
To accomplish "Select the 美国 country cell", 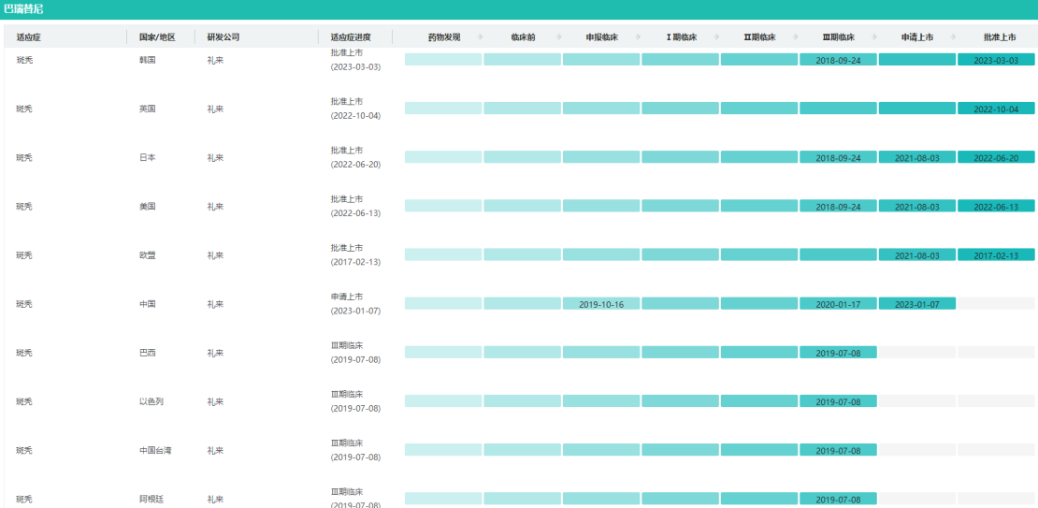I will coord(147,206).
